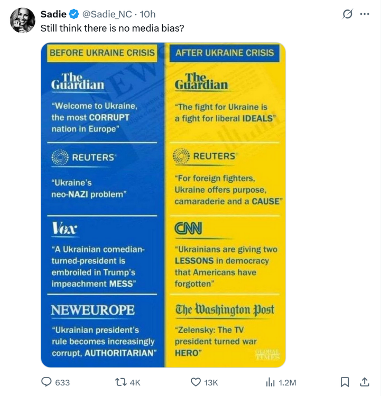The height and width of the screenshot is (396, 381).
Task: Like the post with heart icon
Action: (196, 382)
